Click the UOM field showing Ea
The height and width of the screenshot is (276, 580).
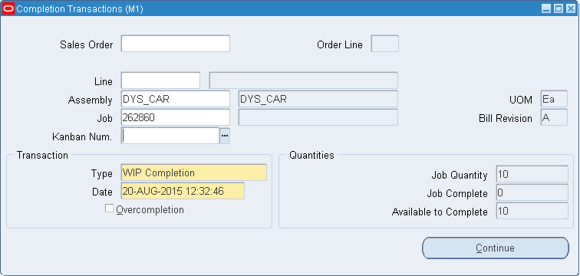[x=554, y=99]
